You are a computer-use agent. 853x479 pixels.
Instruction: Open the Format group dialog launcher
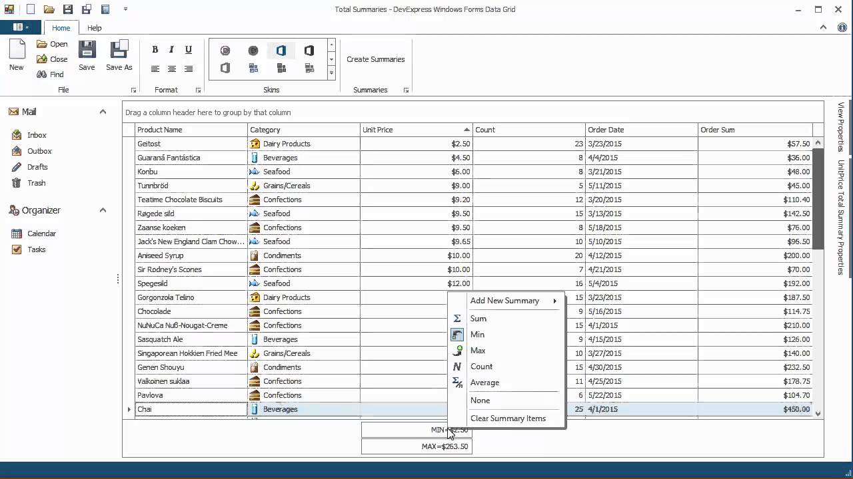click(x=198, y=90)
